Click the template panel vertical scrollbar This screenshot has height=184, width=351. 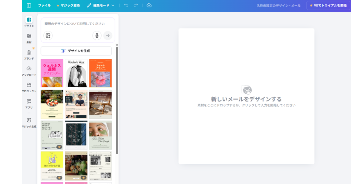coord(117,99)
